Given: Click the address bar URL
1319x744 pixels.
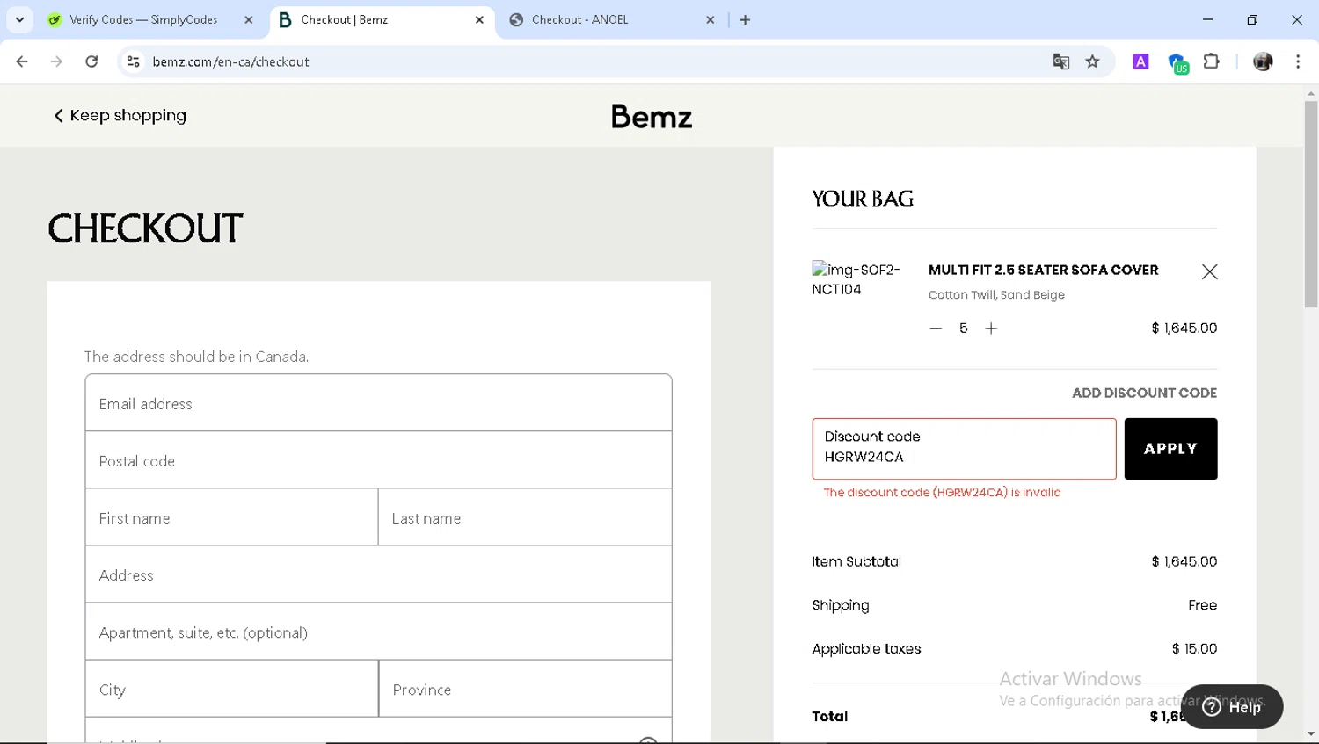Looking at the screenshot, I should pyautogui.click(x=230, y=61).
